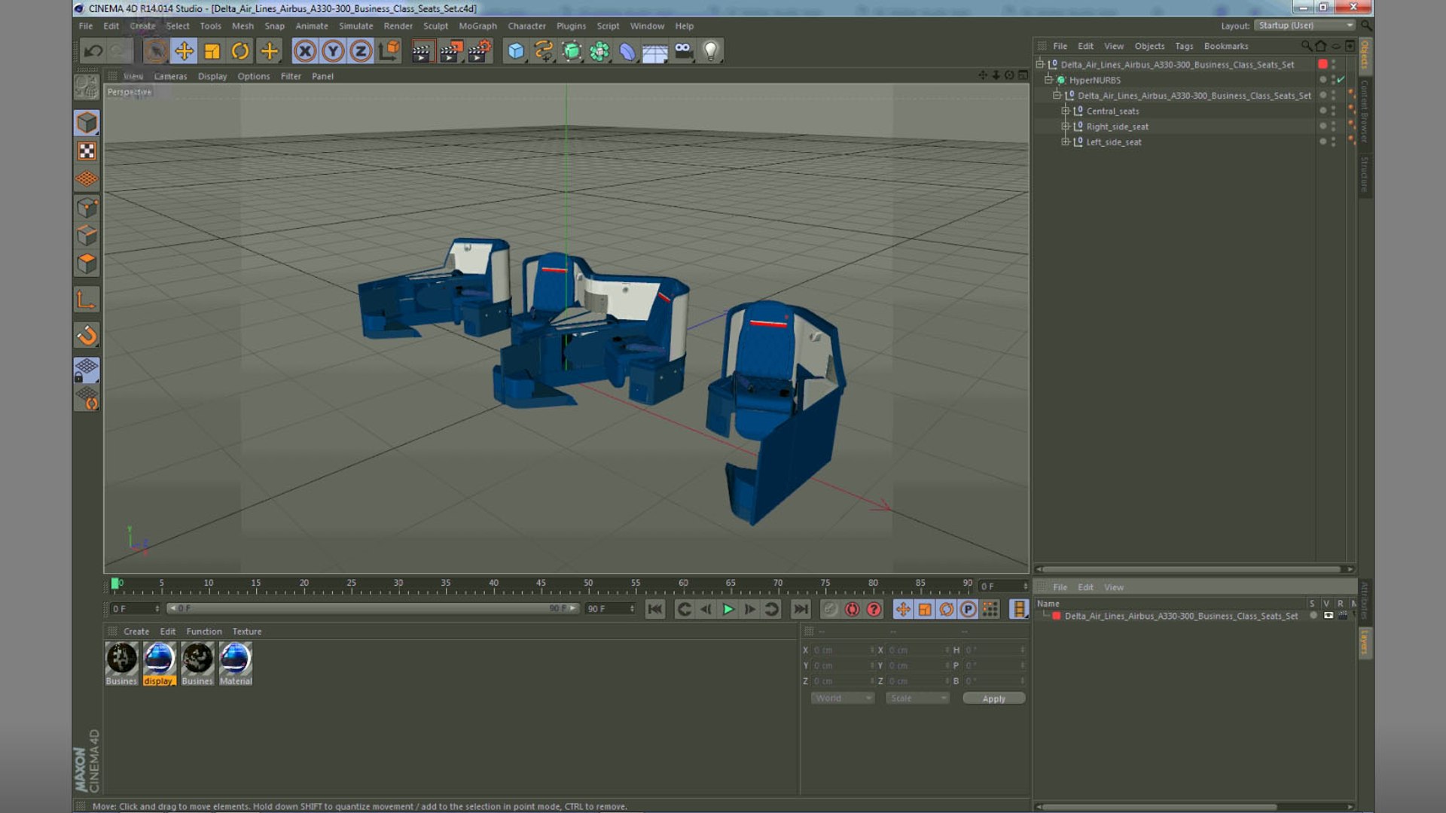
Task: Open the Render Settings clapperboard icon
Action: [479, 51]
